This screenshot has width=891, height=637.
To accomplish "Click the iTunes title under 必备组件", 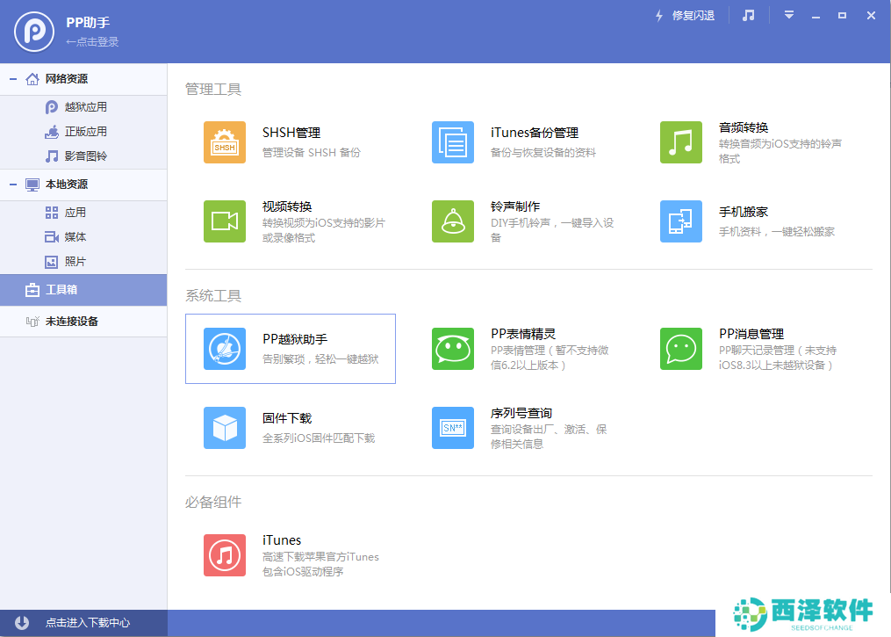I will coord(282,540).
